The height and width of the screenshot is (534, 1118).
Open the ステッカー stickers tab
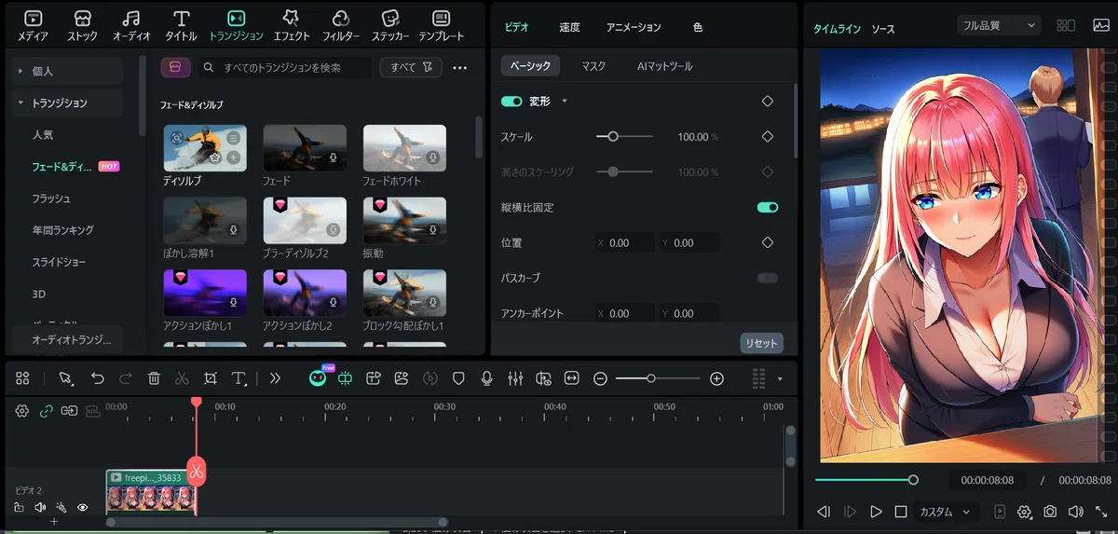[x=390, y=26]
